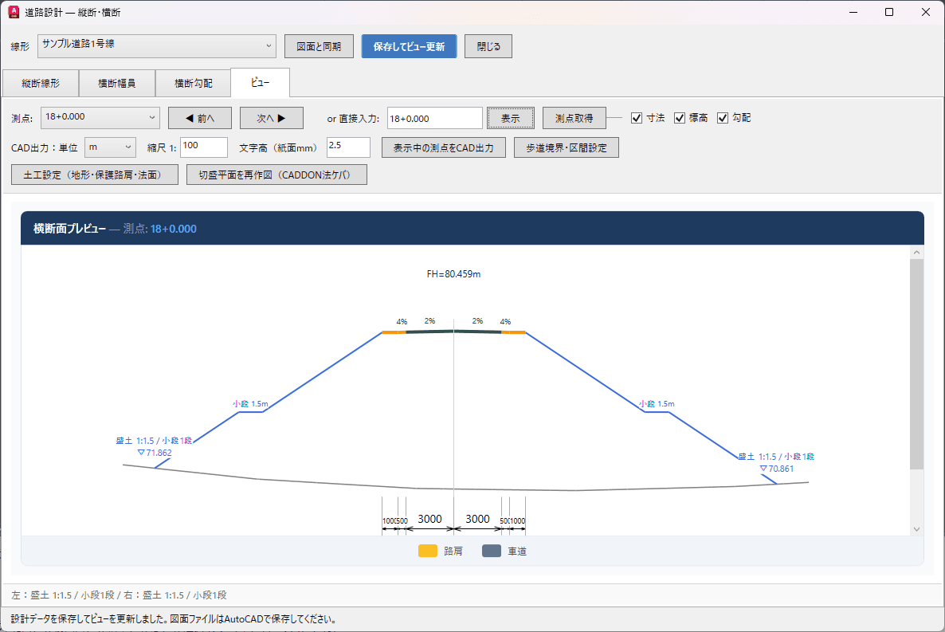Image resolution: width=945 pixels, height=632 pixels.
Task: Disable the 勾配 checkbox
Action: pyautogui.click(x=723, y=118)
